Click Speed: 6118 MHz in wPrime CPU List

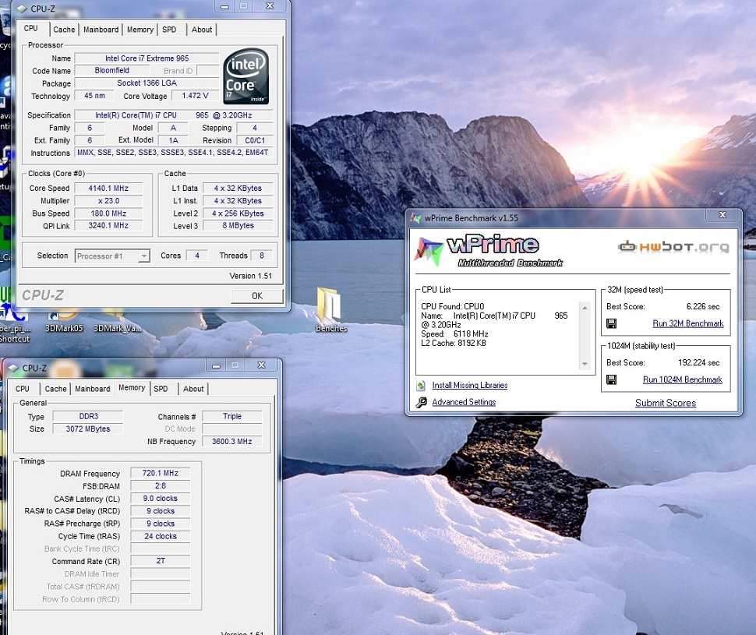(x=454, y=334)
